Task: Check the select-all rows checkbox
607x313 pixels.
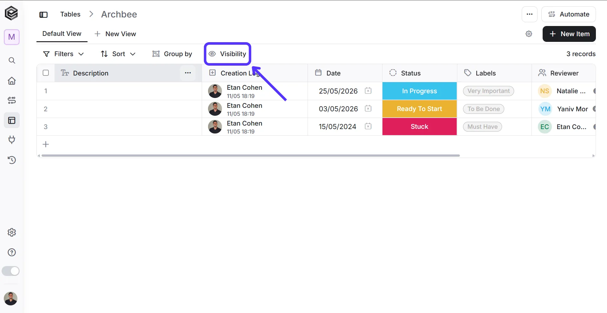Action: tap(46, 73)
